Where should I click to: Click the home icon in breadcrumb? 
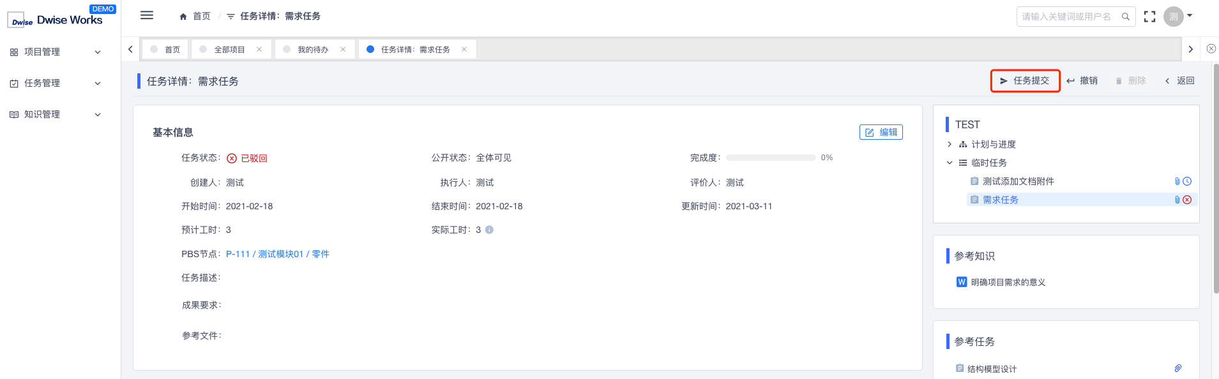click(183, 17)
